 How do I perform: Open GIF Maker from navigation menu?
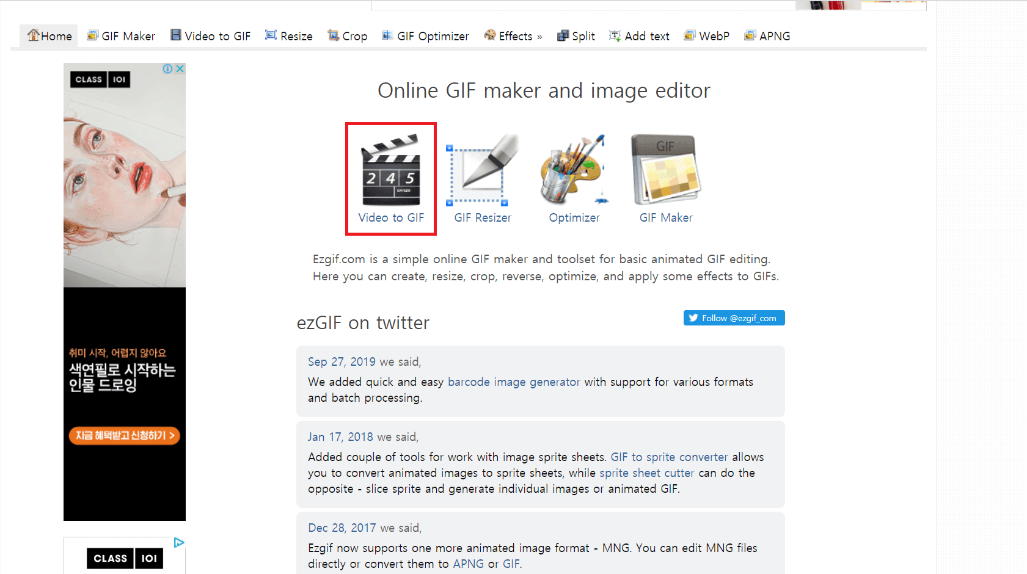click(121, 36)
